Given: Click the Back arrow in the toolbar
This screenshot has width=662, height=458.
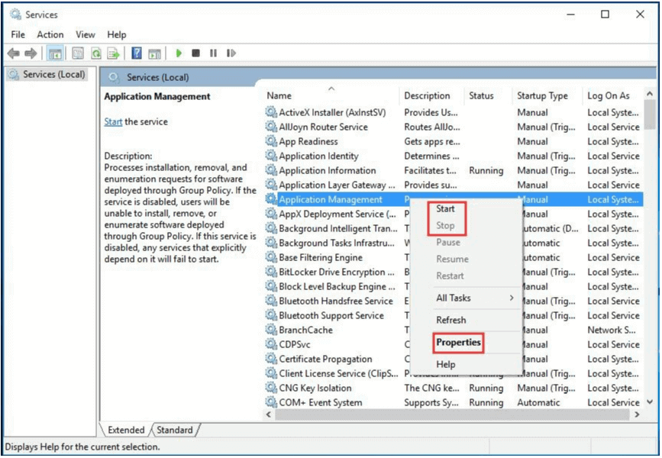Looking at the screenshot, I should (x=13, y=53).
